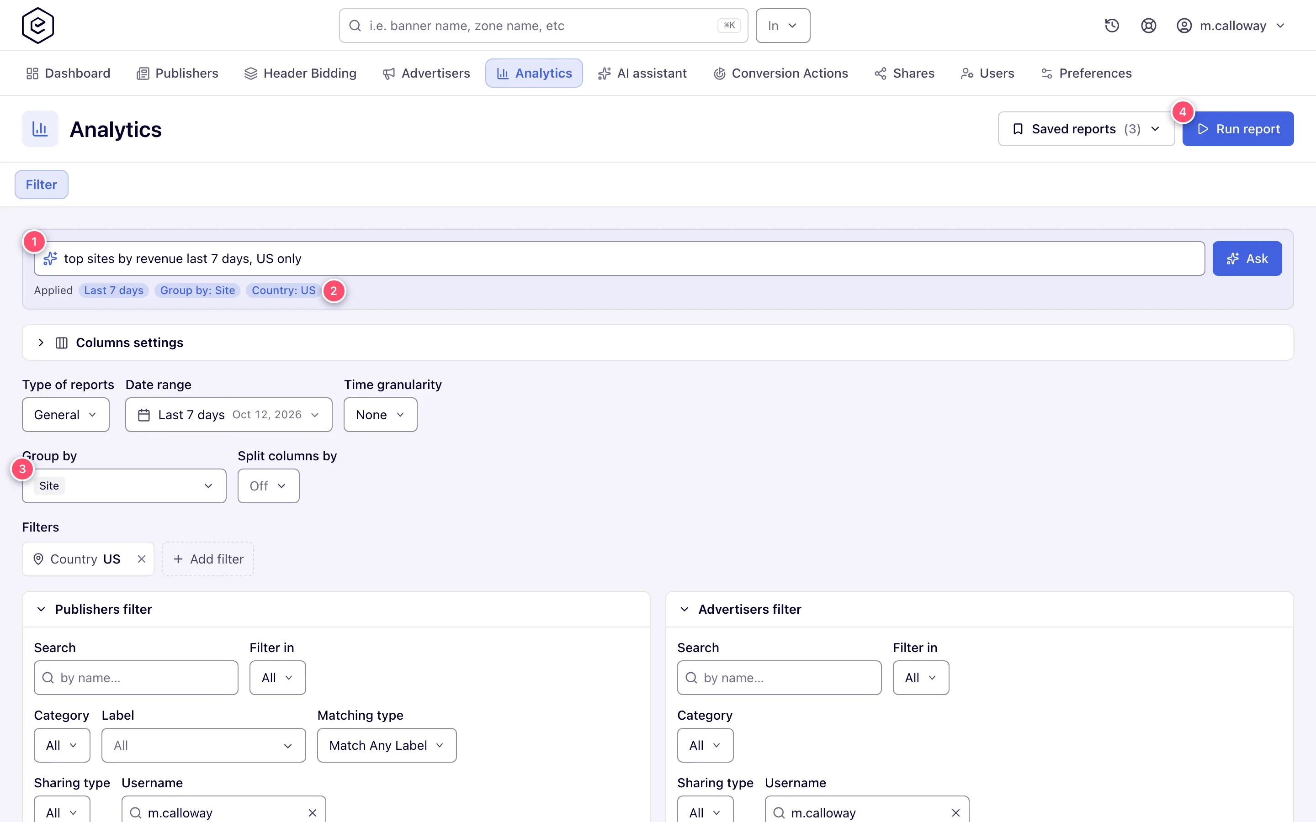This screenshot has height=822, width=1316.
Task: Open the Publishers Label All dropdown
Action: (x=203, y=745)
